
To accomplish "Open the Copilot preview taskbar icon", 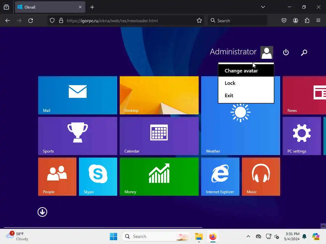I will coord(316,236).
